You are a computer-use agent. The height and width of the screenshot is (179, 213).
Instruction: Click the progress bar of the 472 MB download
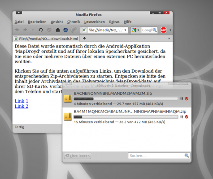[126, 117]
